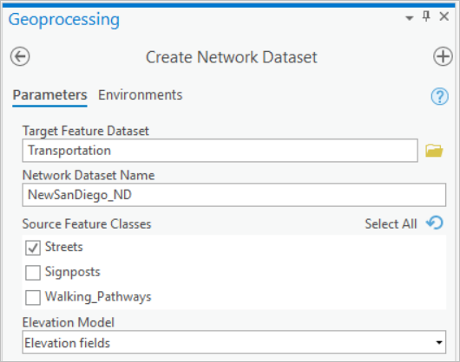The height and width of the screenshot is (362, 460).
Task: Click the Target Feature Dataset label
Action: coord(86,131)
